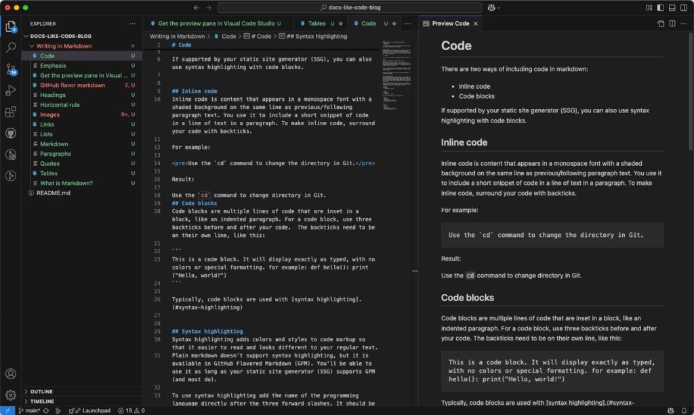Open the Extensions view
694x415 pixels.
[x=11, y=112]
